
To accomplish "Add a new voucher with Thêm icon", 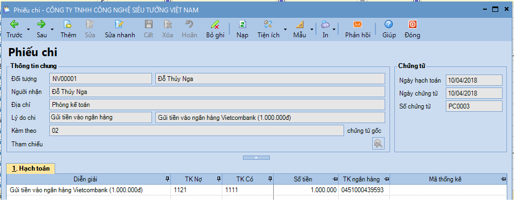I will pyautogui.click(x=68, y=29).
